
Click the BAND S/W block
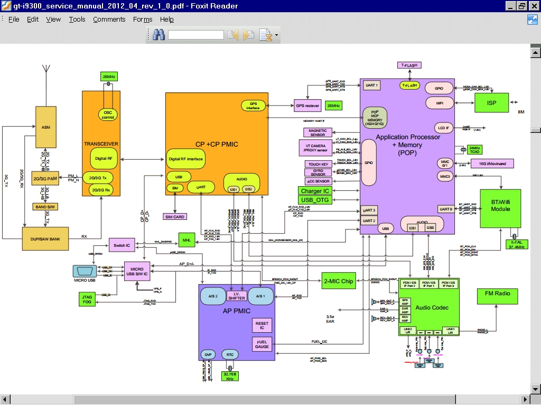[x=45, y=207]
